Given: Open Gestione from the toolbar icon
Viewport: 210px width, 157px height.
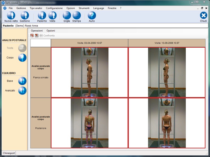Looking at the screenshot, I should [25, 15].
